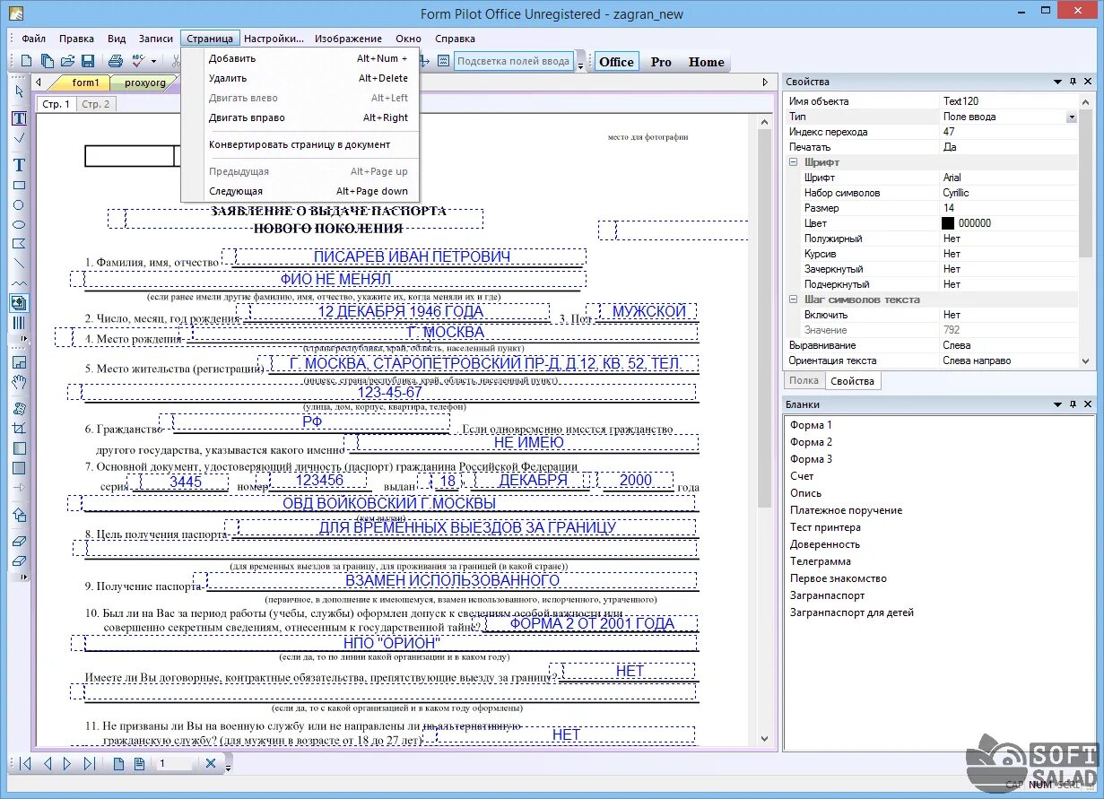The image size is (1104, 799).
Task: Select the arrow pointer tool
Action: (19, 91)
